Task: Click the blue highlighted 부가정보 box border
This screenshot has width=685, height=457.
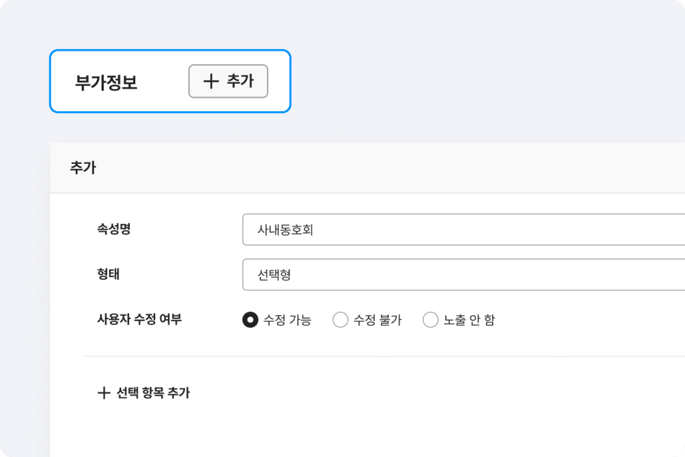Action: coord(171,50)
